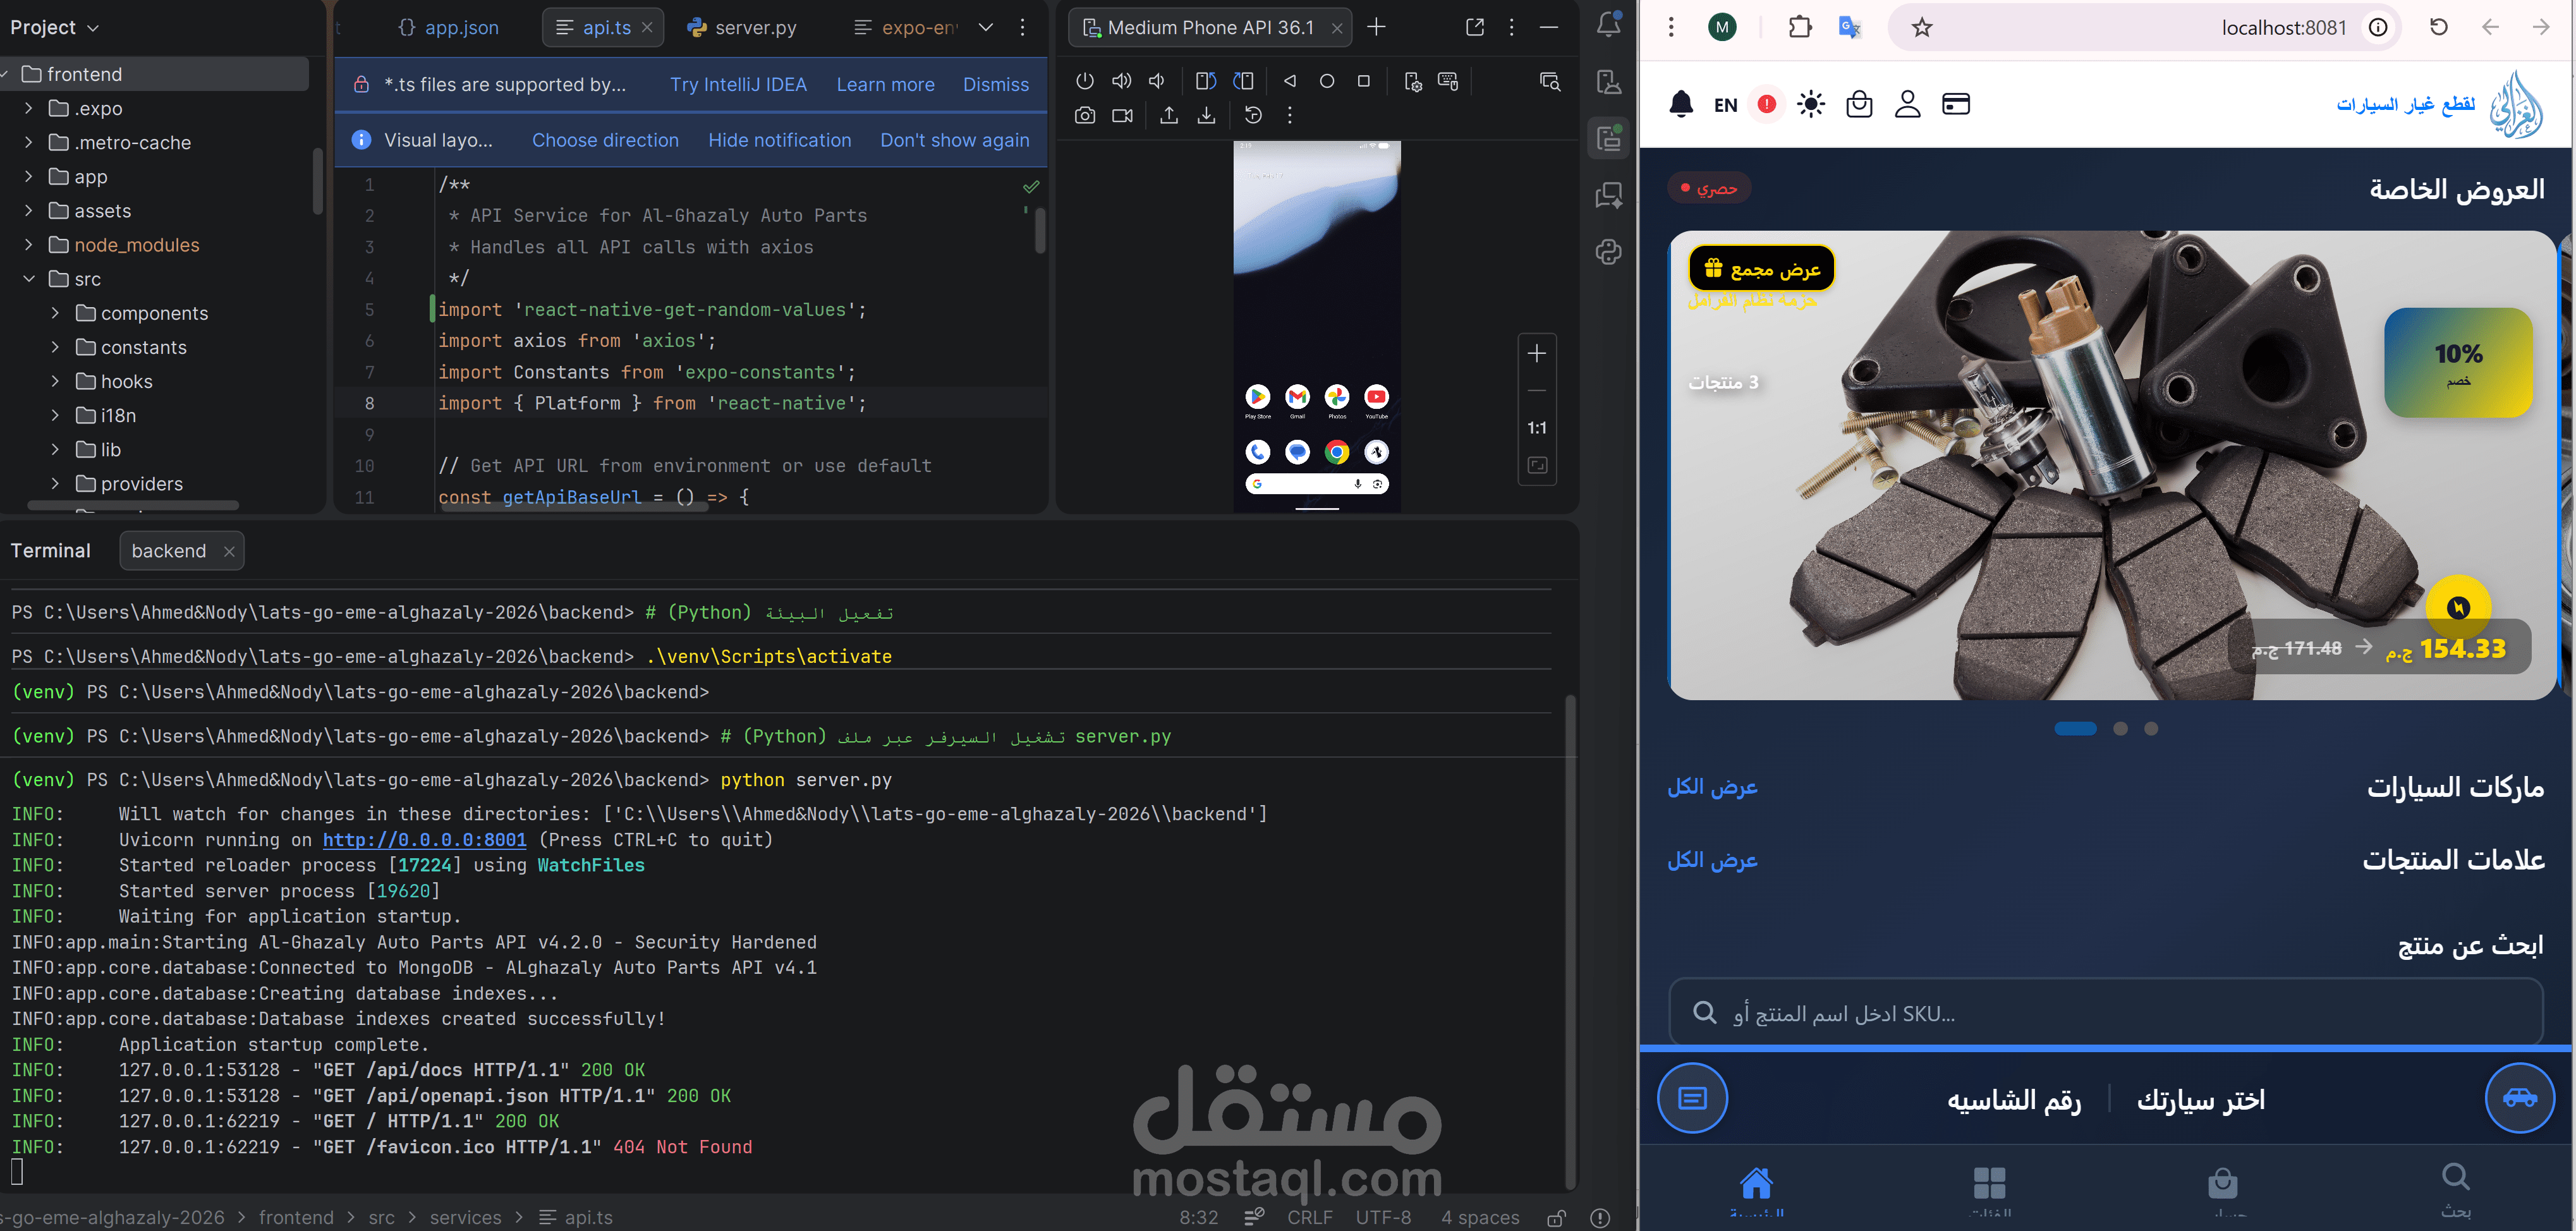Viewport: 2576px width, 1231px height.
Task: Click emulator zoom in plus control
Action: click(x=1537, y=354)
